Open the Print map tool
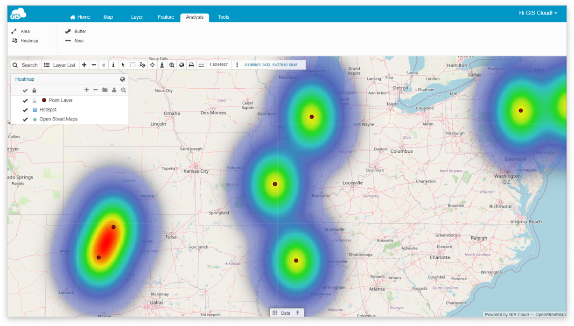 (x=191, y=65)
